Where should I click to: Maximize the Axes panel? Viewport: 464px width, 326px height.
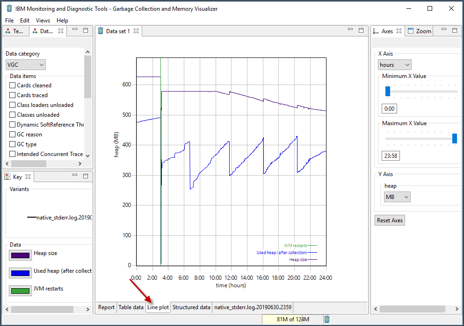pos(455,30)
